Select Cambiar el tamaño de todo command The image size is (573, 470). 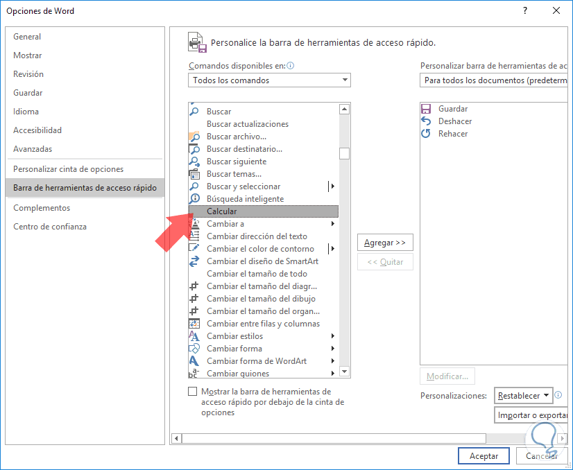264,274
